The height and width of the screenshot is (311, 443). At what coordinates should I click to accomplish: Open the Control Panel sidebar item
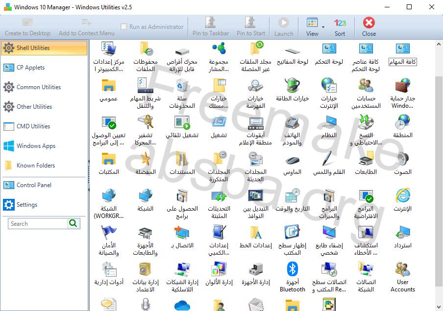[45, 185]
